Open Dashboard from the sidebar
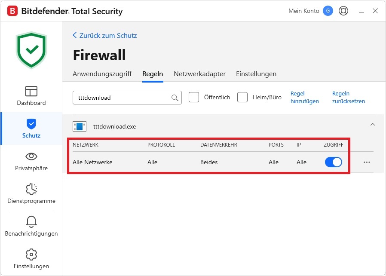 [x=31, y=96]
